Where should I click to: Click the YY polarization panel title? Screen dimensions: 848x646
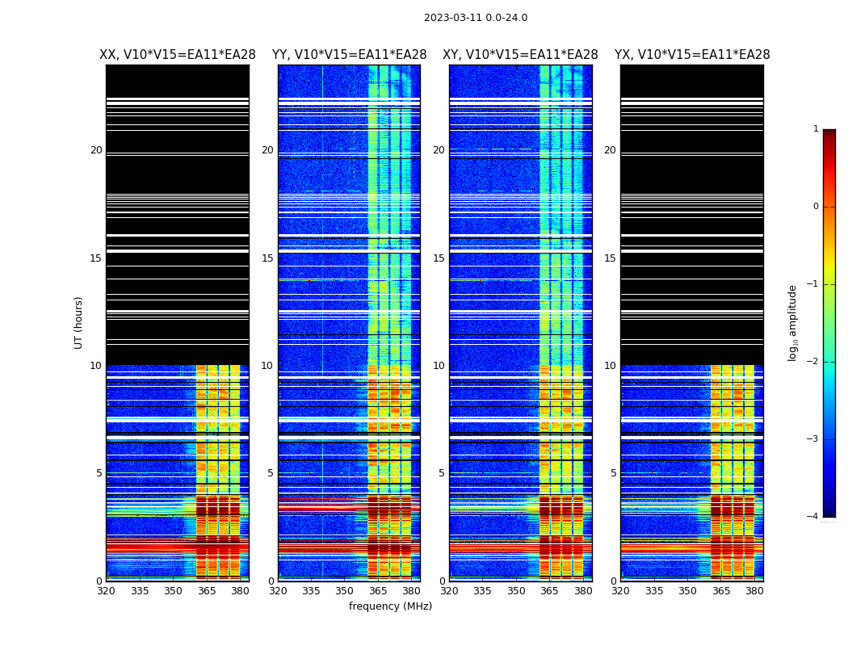350,55
